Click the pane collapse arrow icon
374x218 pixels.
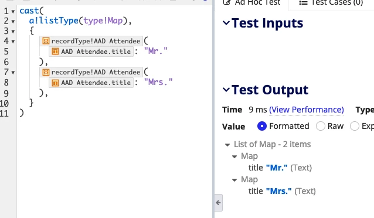tap(218, 203)
